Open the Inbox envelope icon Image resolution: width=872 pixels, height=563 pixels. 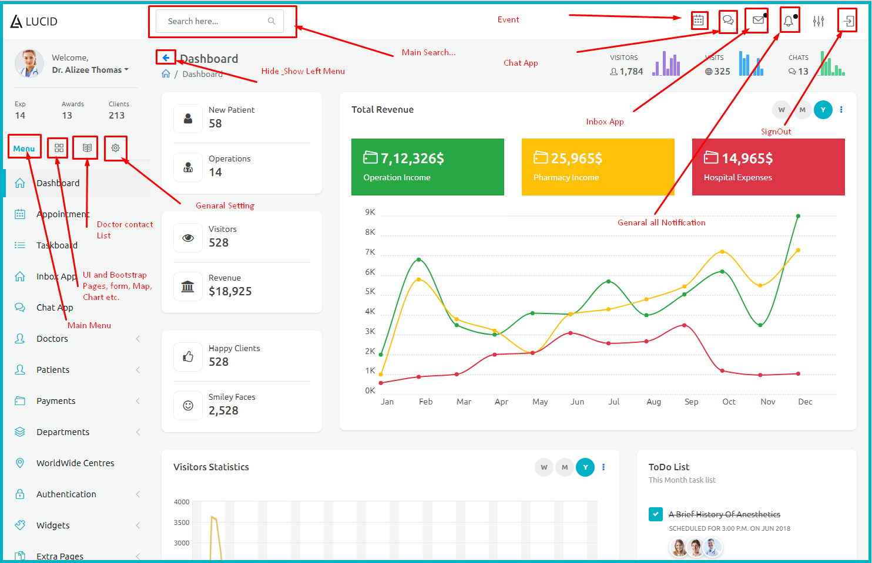pyautogui.click(x=758, y=21)
